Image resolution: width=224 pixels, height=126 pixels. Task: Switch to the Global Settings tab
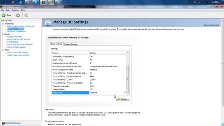coord(56,44)
